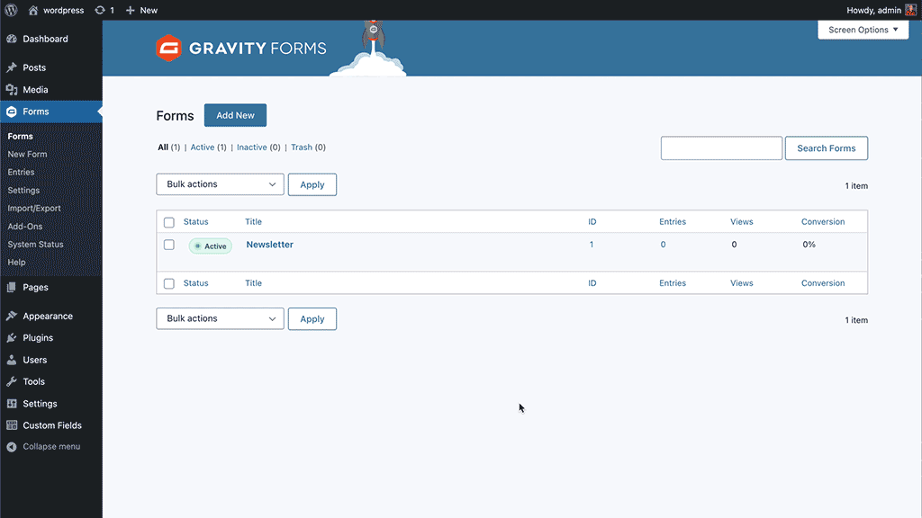This screenshot has width=922, height=518.
Task: Check the select-all checkbox in table header
Action: (x=169, y=221)
